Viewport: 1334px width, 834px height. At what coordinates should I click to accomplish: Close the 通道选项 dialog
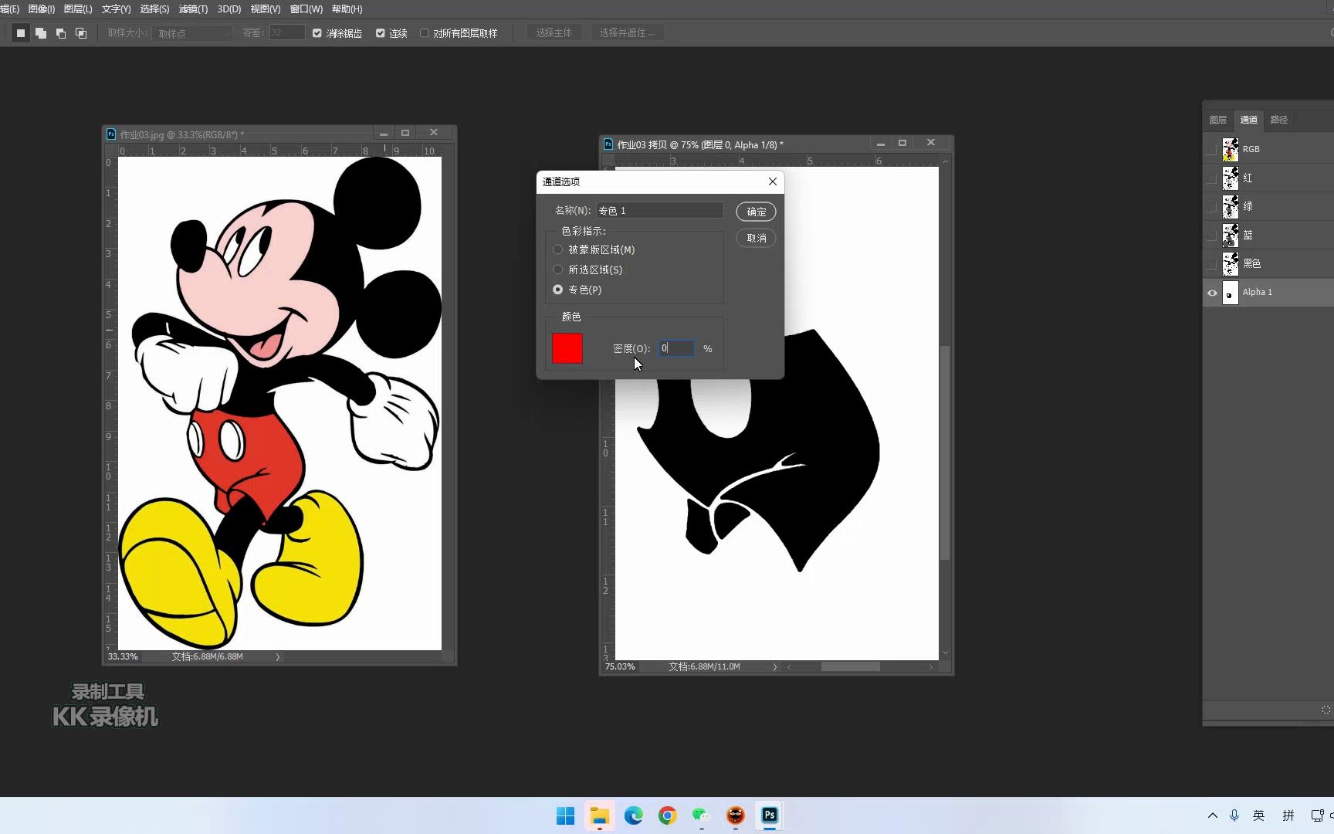[773, 181]
